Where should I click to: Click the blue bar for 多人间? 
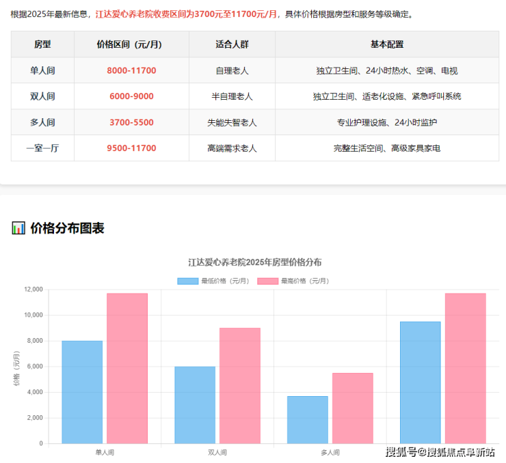coord(308,419)
